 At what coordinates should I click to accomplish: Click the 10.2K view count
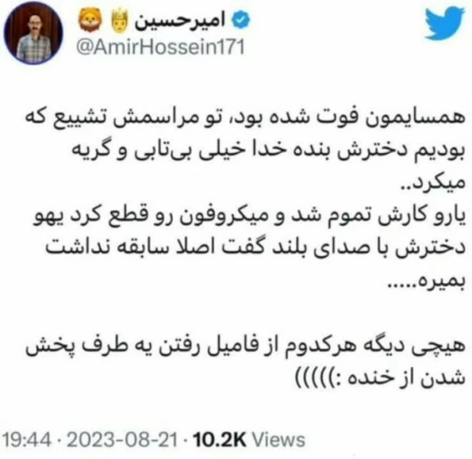(x=219, y=440)
